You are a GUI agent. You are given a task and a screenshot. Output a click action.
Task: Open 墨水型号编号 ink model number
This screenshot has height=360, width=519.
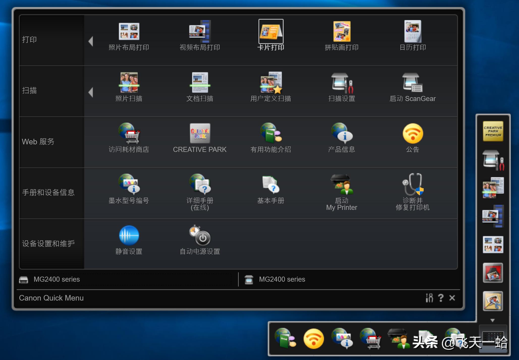[x=129, y=184]
